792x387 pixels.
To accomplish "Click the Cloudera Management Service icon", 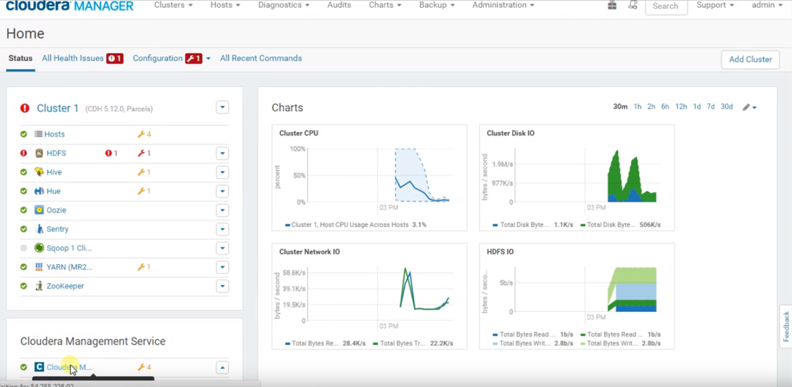I will [39, 367].
